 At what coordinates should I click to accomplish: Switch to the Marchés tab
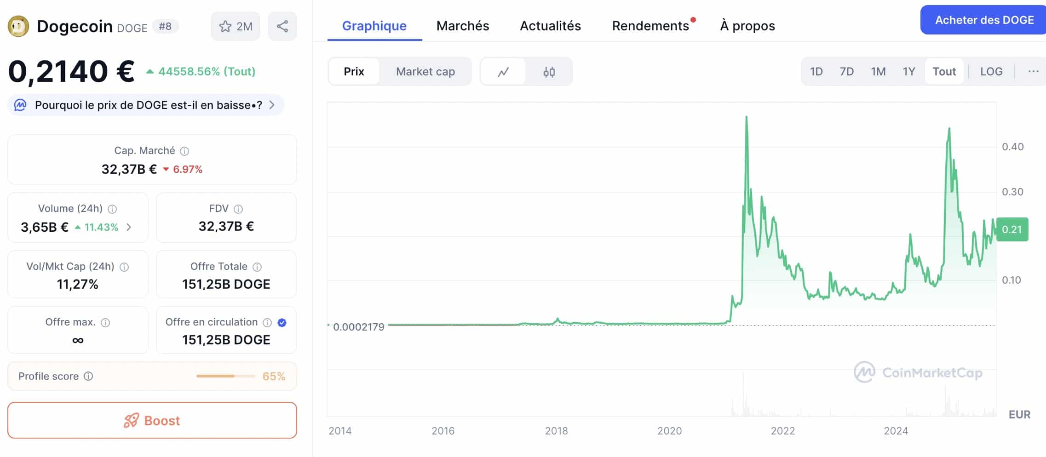click(462, 26)
